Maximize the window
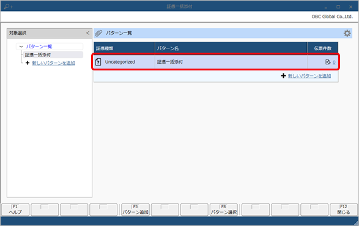This screenshot has width=359, height=226. 338,7
